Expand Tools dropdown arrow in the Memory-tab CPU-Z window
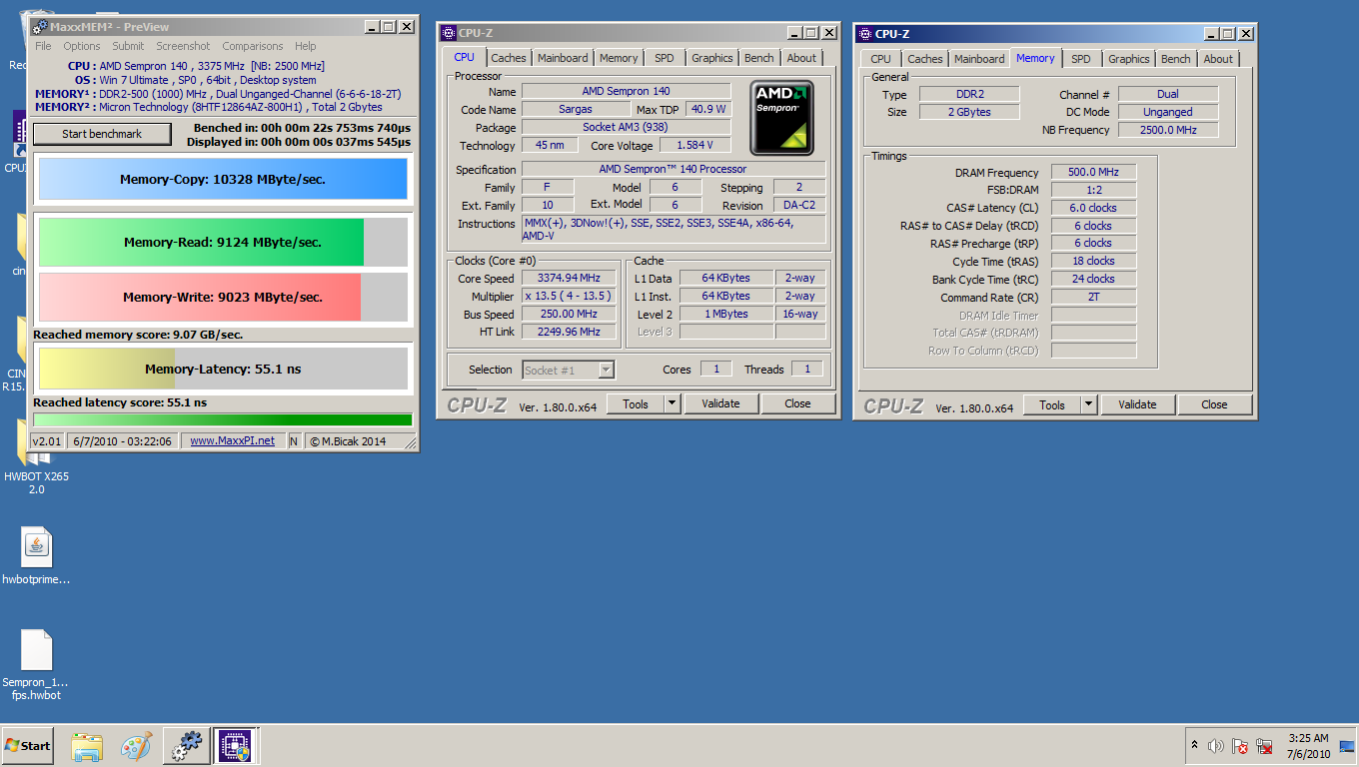Viewport: 1359px width, 767px height. (x=1089, y=404)
